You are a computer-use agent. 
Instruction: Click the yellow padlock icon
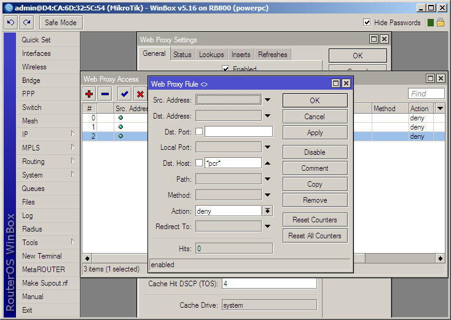coord(441,22)
